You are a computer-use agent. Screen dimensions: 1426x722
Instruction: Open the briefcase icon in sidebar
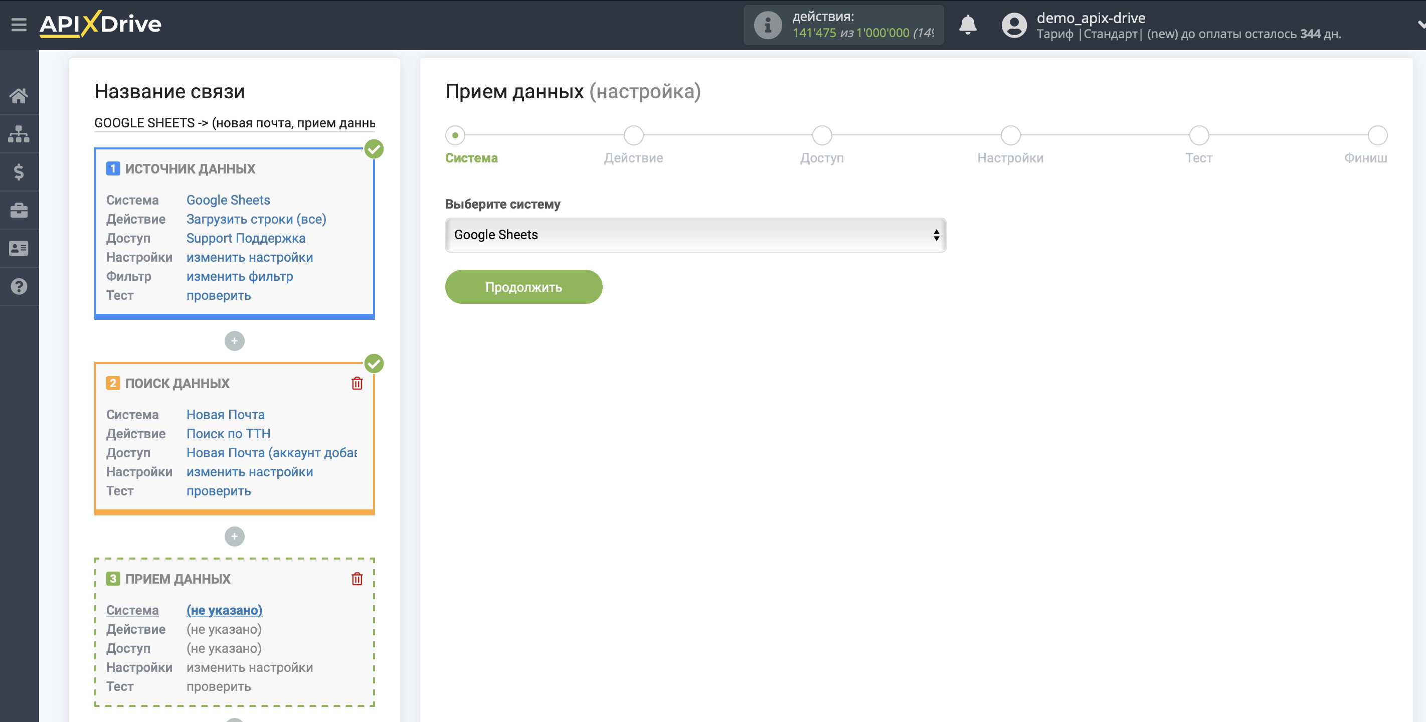[x=19, y=211]
